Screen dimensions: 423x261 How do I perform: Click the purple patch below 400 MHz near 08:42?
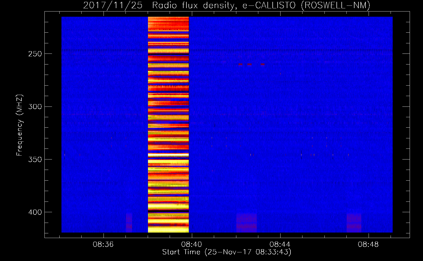247,223
